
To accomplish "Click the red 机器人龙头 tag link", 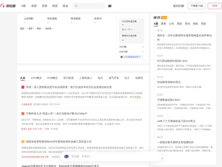I will click(x=32, y=129).
